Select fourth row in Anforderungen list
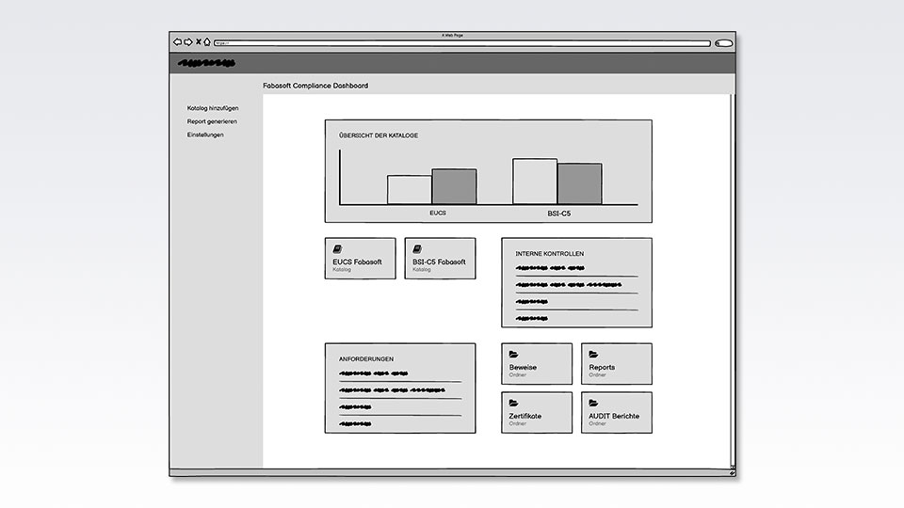Screen dimensions: 904x508 pyautogui.click(x=400, y=424)
